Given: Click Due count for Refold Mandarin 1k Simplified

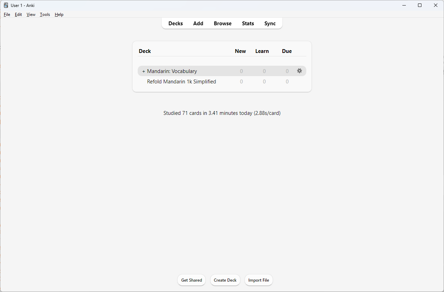Looking at the screenshot, I should pos(287,82).
